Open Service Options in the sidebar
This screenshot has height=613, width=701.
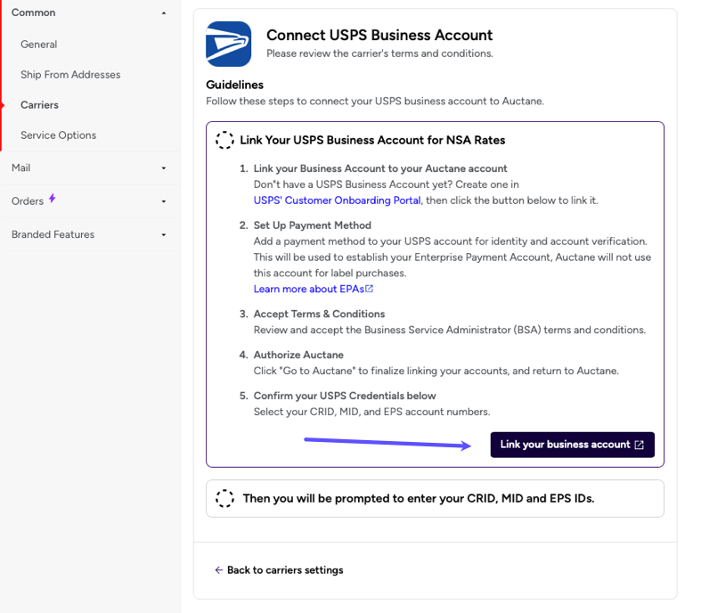point(58,135)
